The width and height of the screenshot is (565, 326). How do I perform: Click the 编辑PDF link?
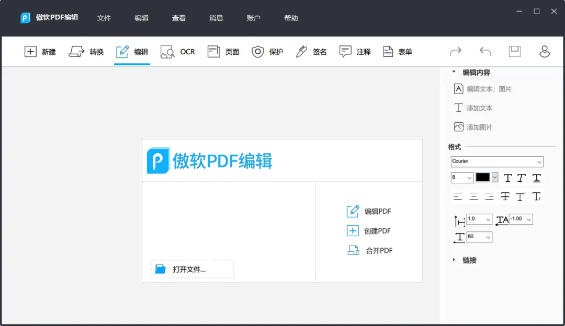click(x=378, y=211)
